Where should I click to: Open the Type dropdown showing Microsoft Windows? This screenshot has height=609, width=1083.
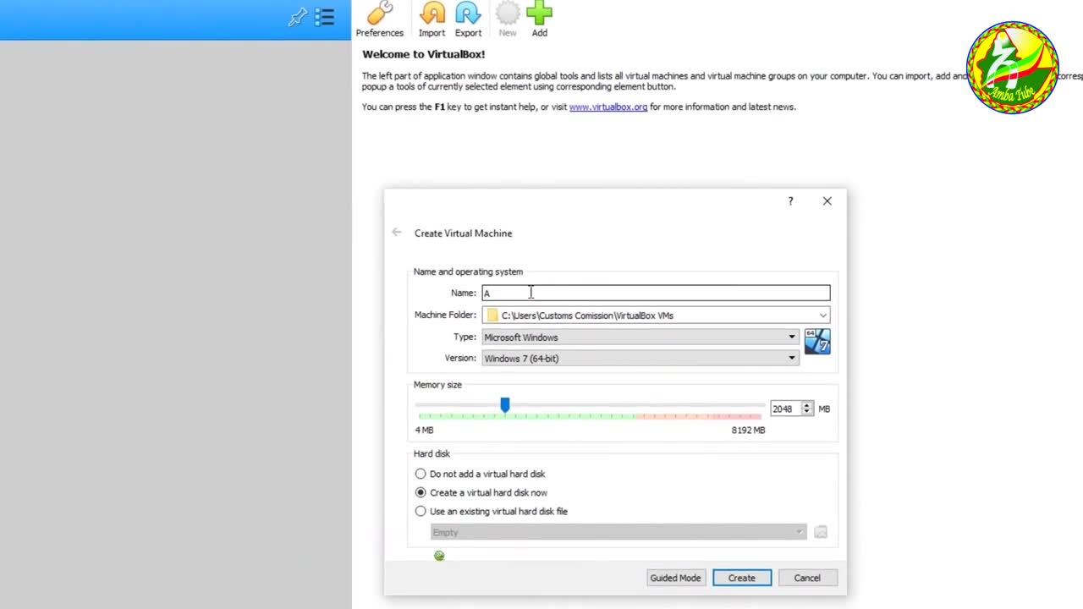point(640,337)
